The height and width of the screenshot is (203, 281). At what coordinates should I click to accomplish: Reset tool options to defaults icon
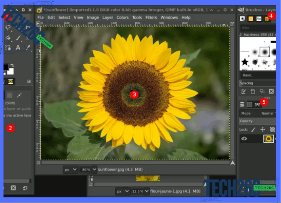click(25, 188)
